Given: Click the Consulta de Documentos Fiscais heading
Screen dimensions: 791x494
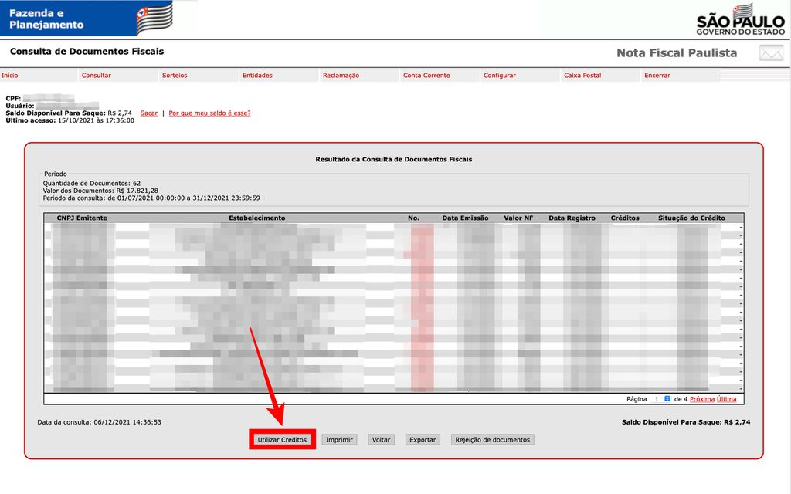Looking at the screenshot, I should 87,52.
